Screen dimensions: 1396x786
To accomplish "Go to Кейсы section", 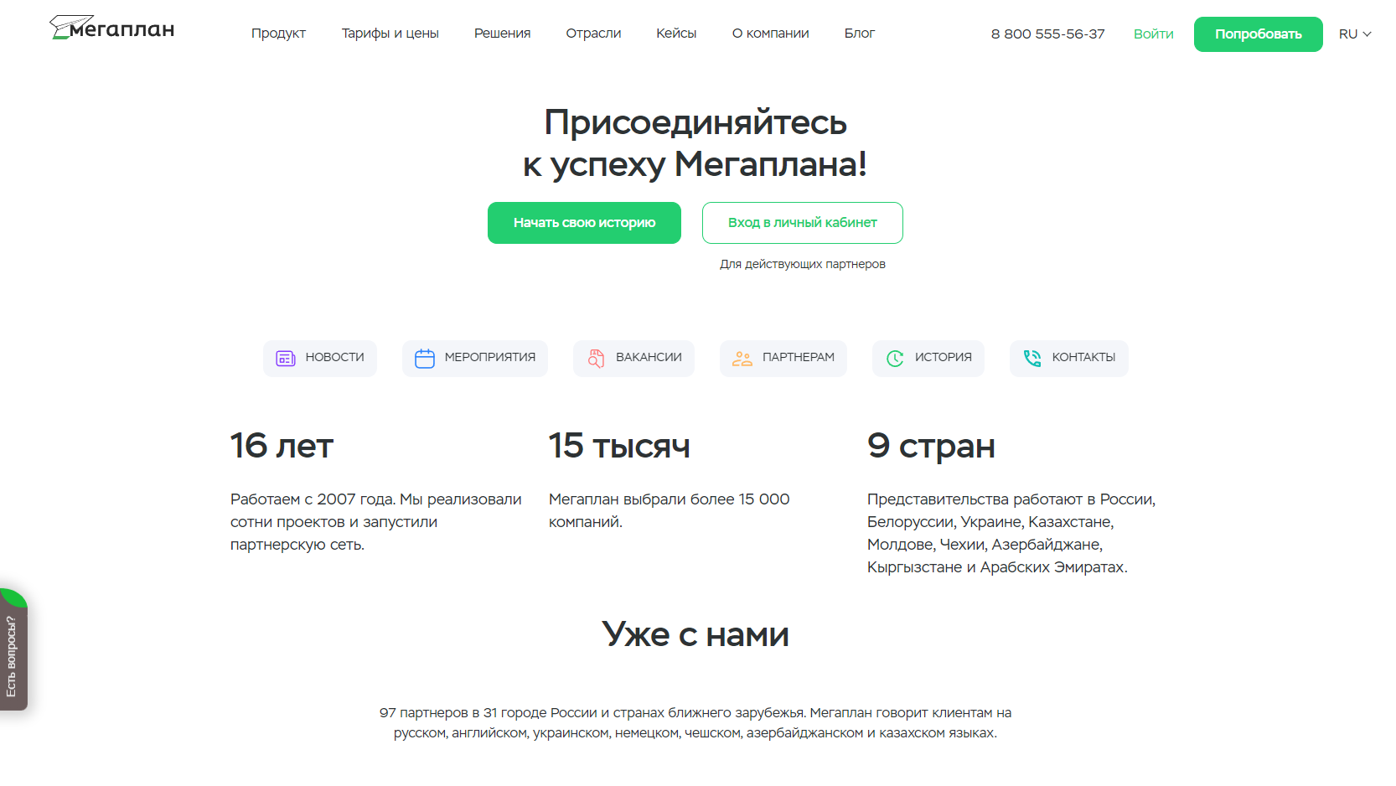I will (x=676, y=34).
